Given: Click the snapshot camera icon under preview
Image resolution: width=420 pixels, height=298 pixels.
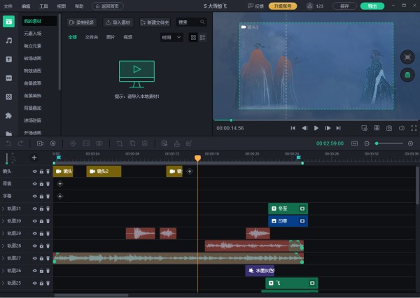Looking at the screenshot, I should click(388, 128).
